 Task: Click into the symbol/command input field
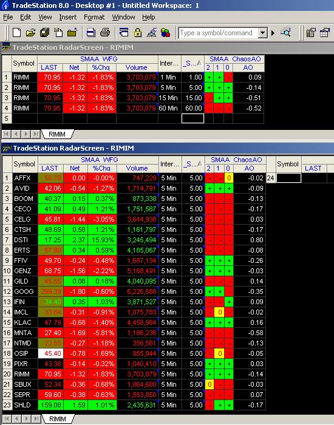(x=219, y=33)
